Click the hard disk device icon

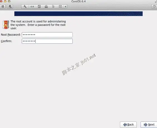click(x=39, y=7)
